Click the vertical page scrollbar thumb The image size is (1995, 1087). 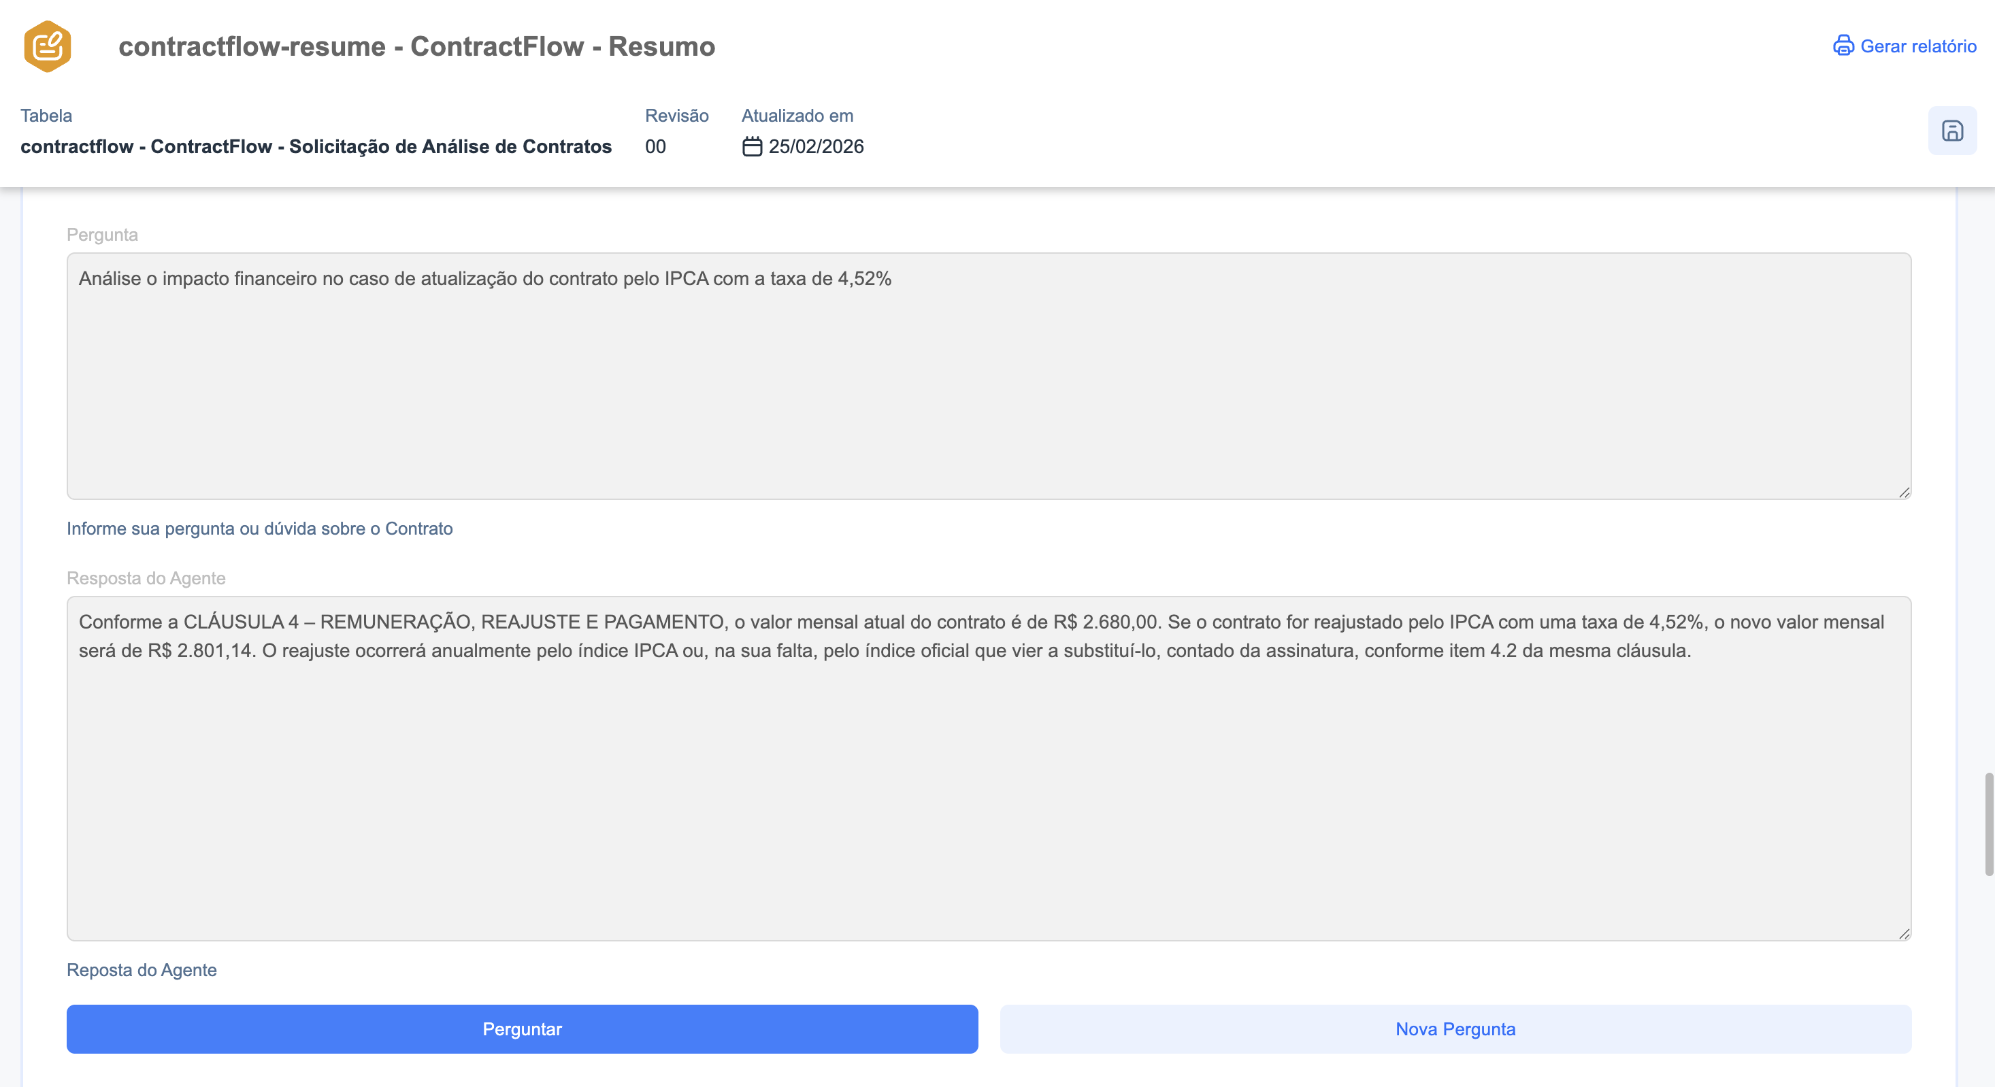click(x=1988, y=824)
